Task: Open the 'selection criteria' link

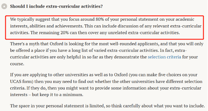Action: [x=165, y=57]
